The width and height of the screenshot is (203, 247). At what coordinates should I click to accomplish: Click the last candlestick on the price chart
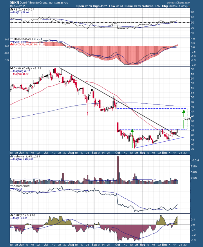(177, 131)
